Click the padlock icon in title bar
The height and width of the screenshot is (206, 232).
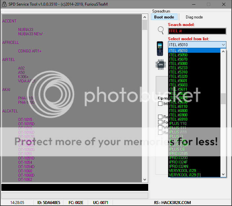(x=4, y=4)
